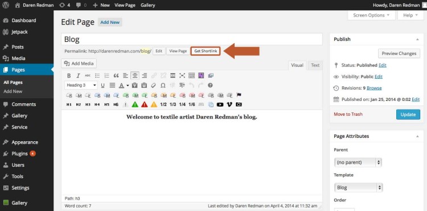Open the Heading 3 format dropdown
427x211 pixels.
81,86
